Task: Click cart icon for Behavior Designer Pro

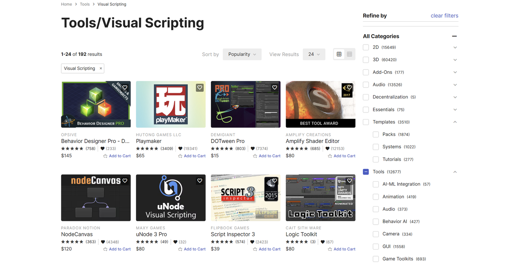Action: (x=105, y=156)
